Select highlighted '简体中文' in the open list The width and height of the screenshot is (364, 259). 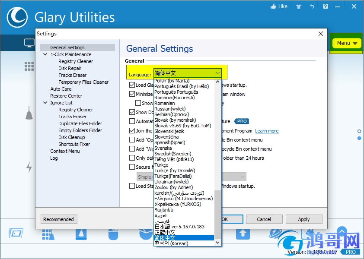[x=184, y=238]
